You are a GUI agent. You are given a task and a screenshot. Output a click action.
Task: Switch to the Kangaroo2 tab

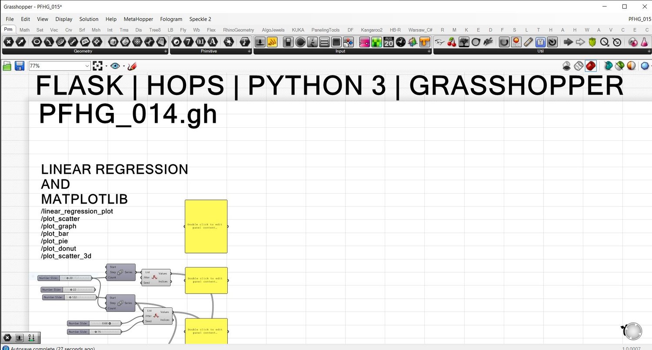372,30
